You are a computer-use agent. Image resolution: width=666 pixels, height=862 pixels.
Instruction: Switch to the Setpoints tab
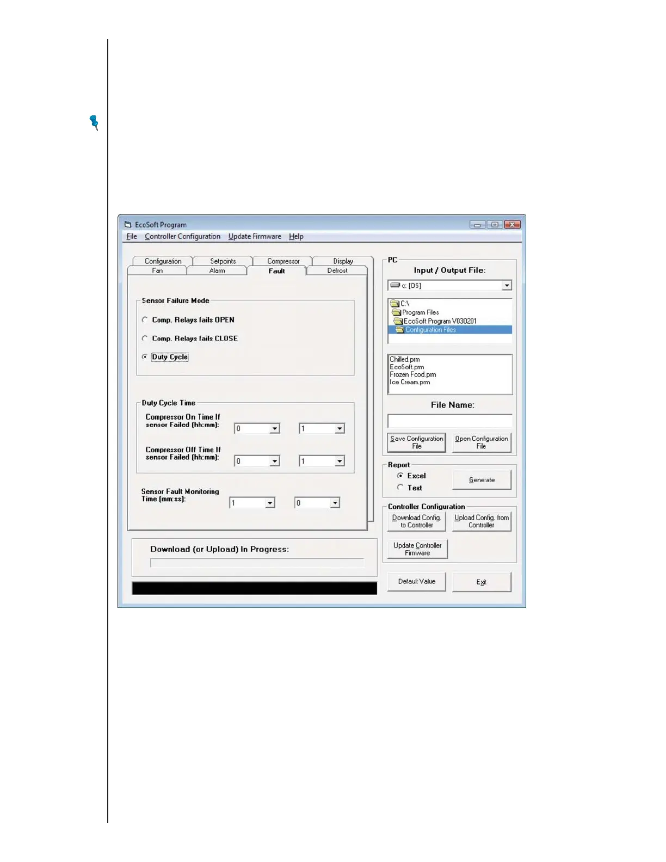pyautogui.click(x=223, y=261)
